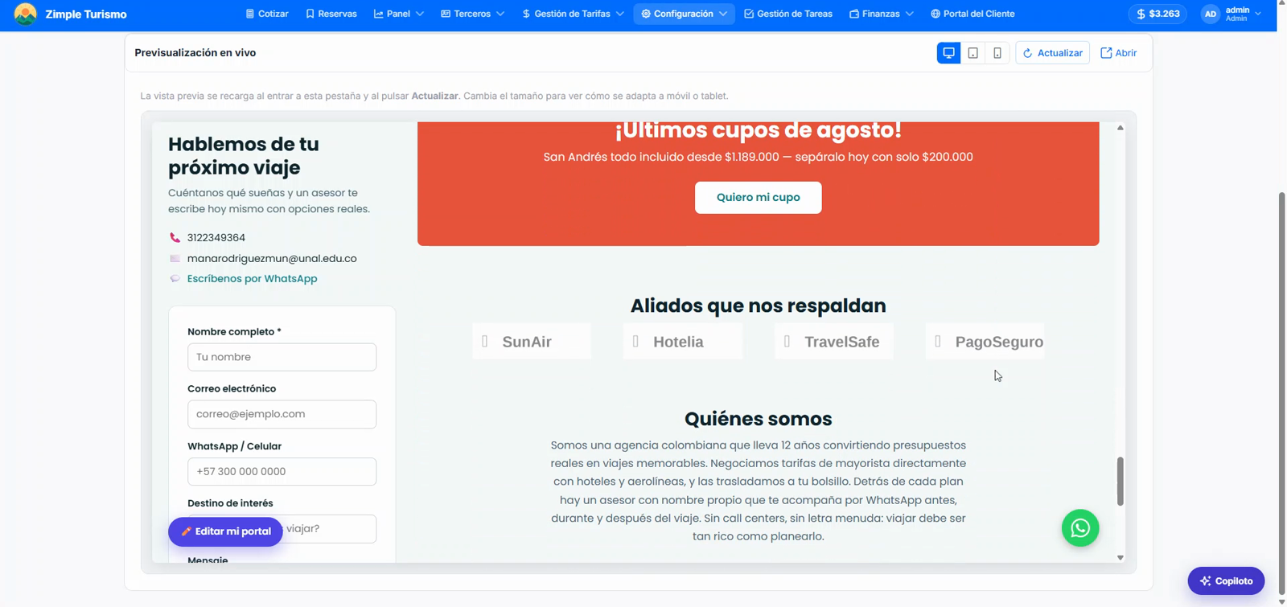Open the Escríbenos por WhatsApp link
The width and height of the screenshot is (1287, 607).
[252, 279]
